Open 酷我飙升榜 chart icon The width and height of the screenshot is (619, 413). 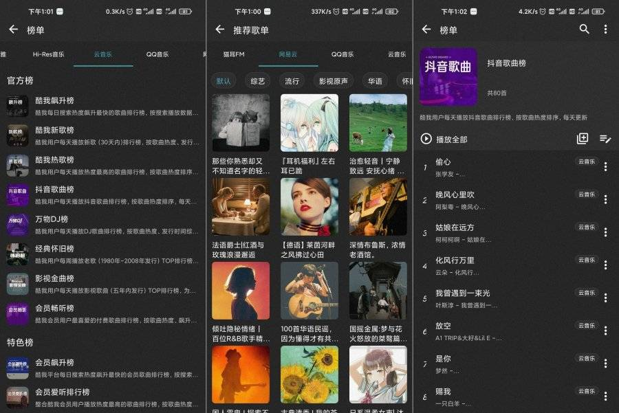click(17, 106)
